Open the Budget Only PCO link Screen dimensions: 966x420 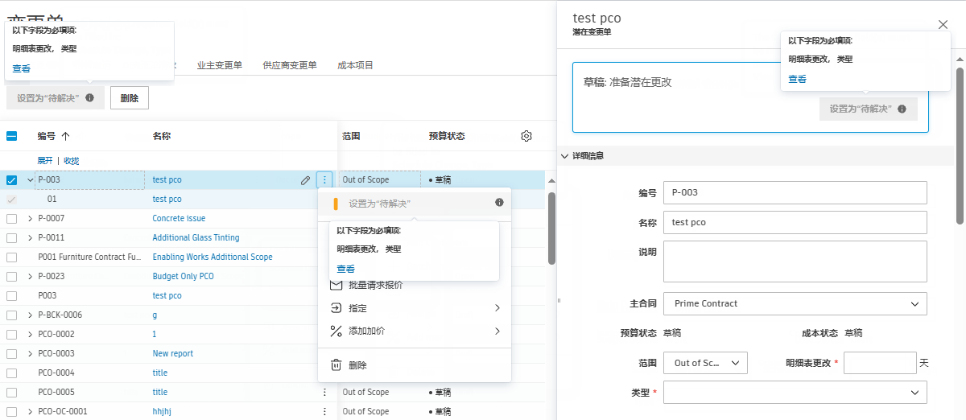(x=183, y=277)
